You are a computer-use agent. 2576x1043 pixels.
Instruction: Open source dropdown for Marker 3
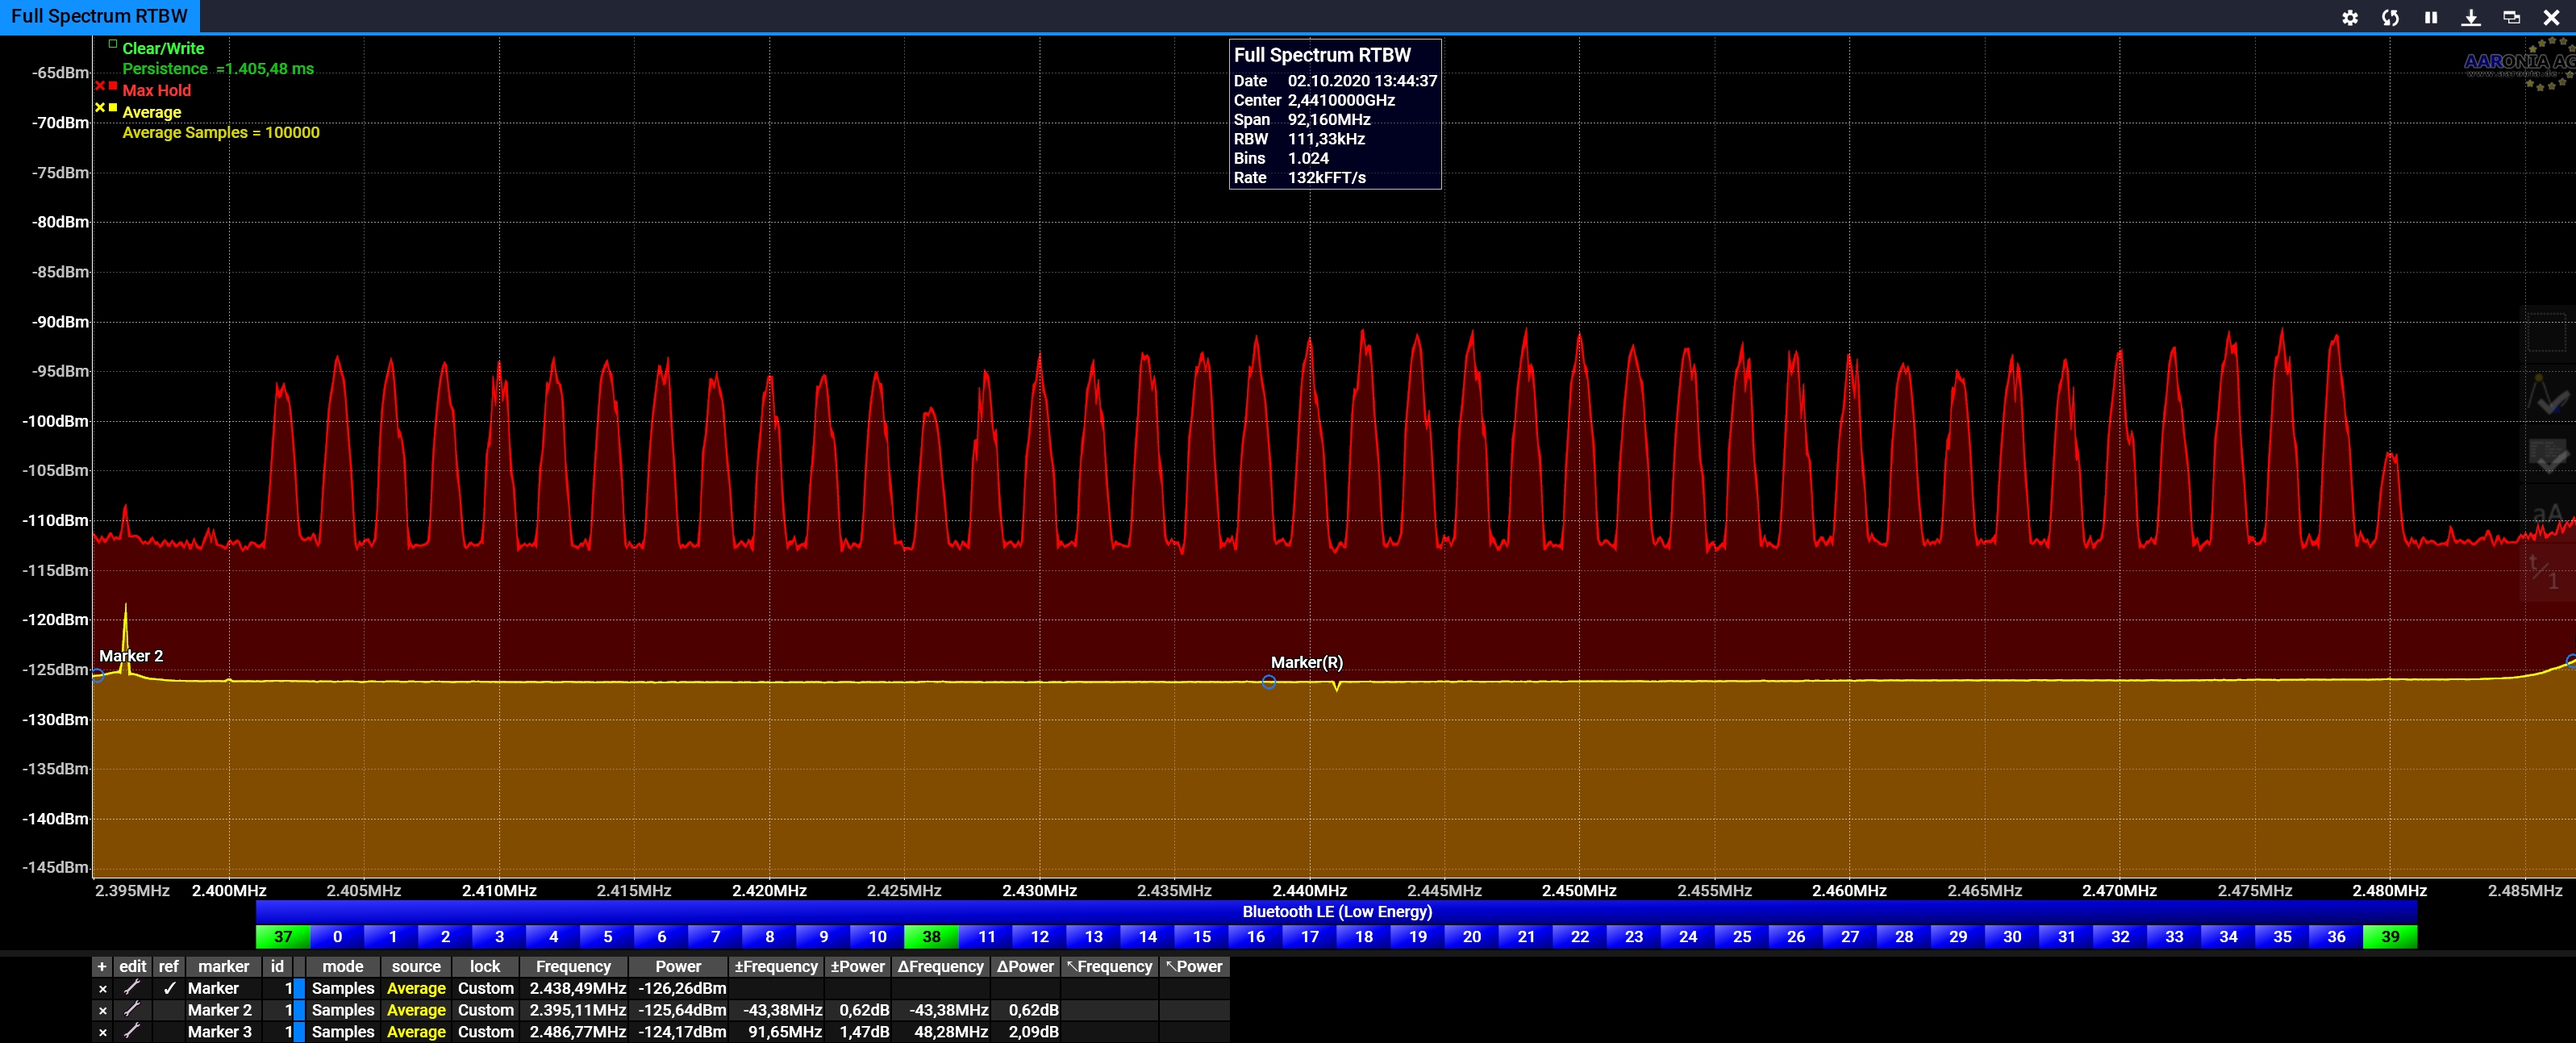[x=416, y=1032]
